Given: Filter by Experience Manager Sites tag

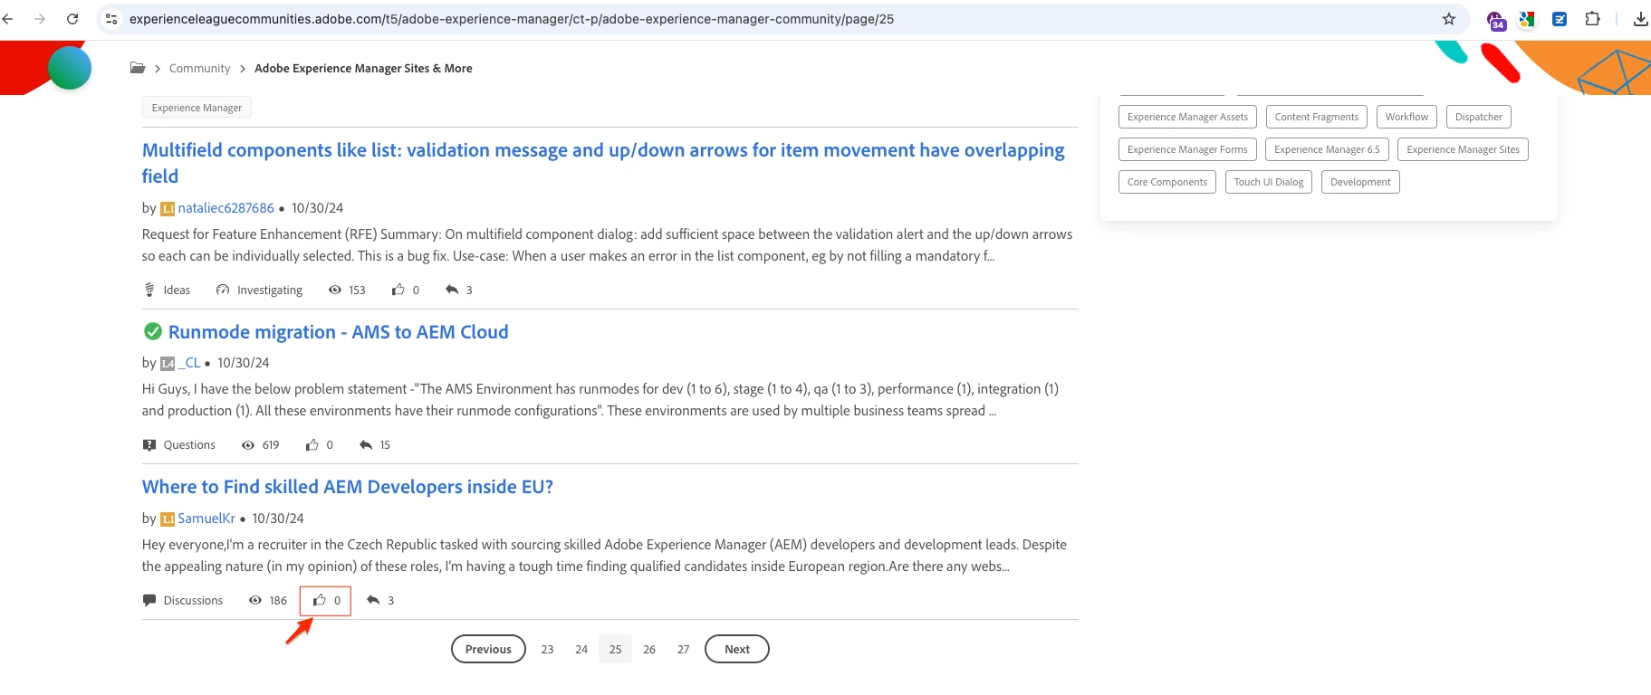Looking at the screenshot, I should 1463,149.
